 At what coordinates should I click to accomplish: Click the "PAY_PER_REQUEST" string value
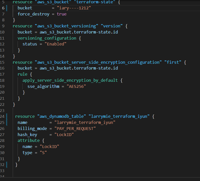pyautogui.click(x=75, y=128)
